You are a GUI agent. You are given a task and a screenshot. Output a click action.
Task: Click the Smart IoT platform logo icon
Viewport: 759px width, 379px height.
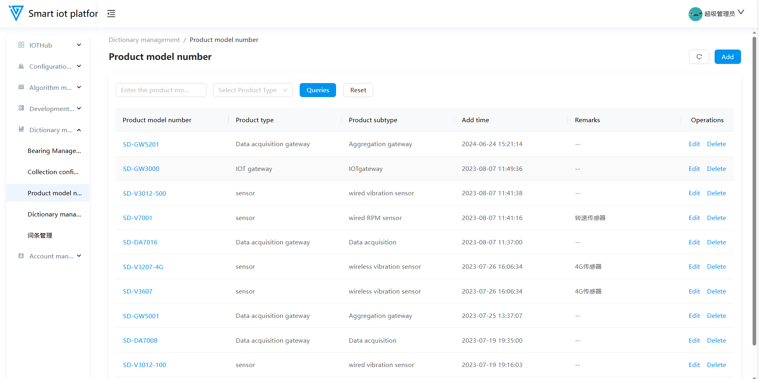point(16,13)
